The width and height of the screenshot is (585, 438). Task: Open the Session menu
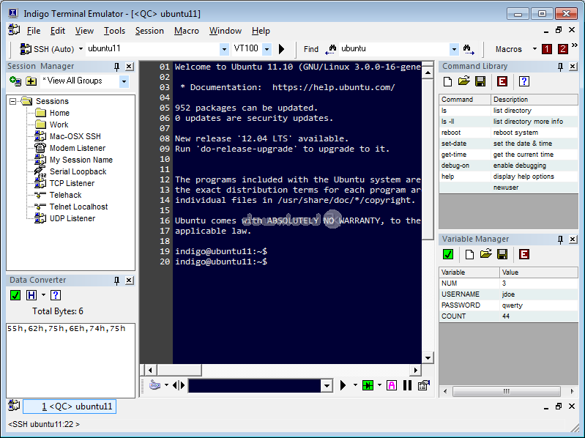pyautogui.click(x=149, y=31)
